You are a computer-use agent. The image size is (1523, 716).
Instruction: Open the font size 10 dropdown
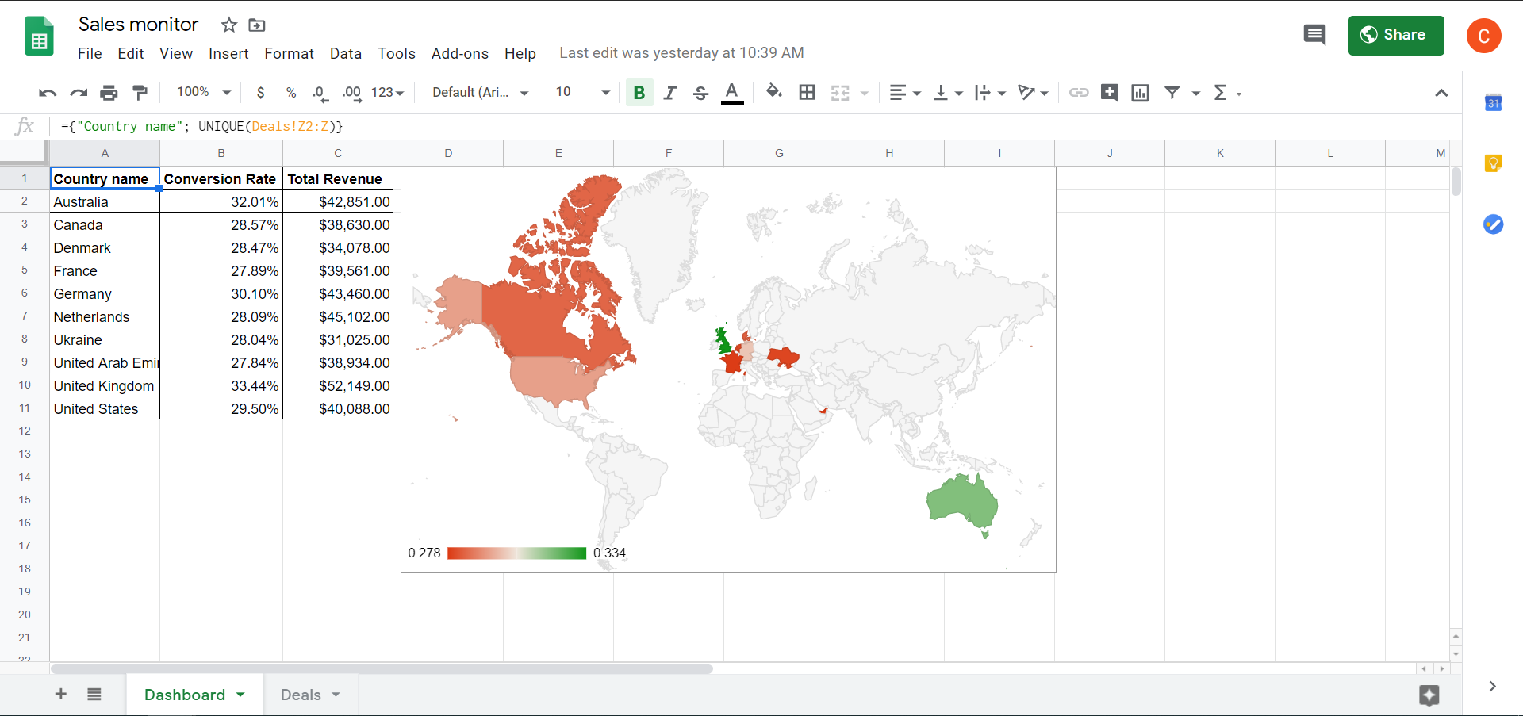pyautogui.click(x=583, y=93)
